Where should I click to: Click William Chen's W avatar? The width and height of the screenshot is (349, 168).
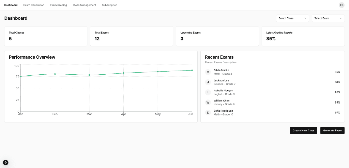point(208,102)
